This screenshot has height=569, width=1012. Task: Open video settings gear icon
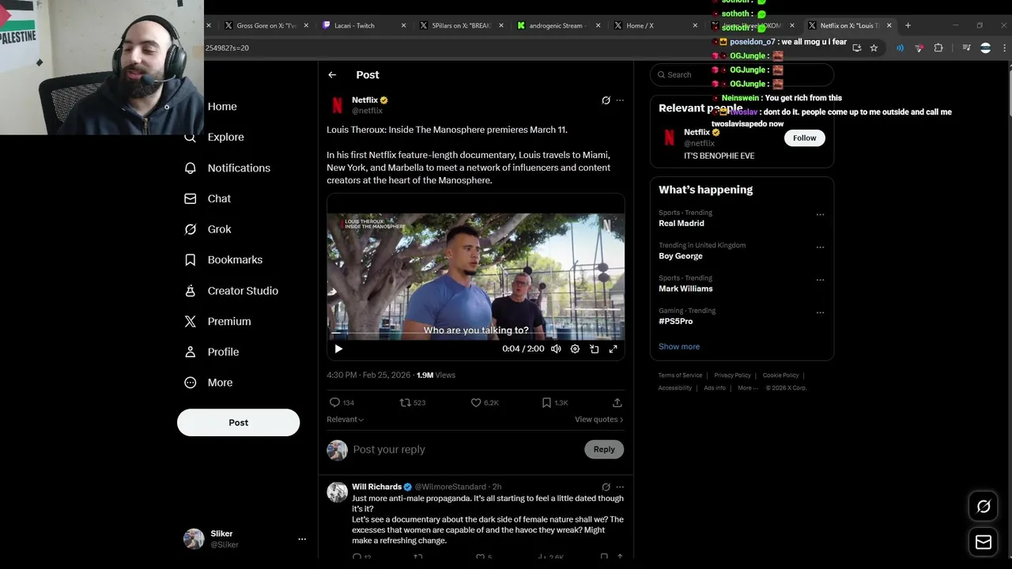click(575, 349)
